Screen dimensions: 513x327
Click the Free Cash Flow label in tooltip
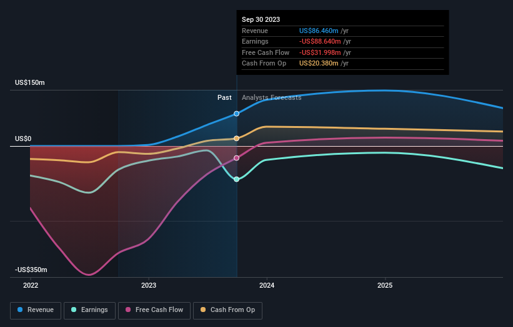(x=266, y=52)
